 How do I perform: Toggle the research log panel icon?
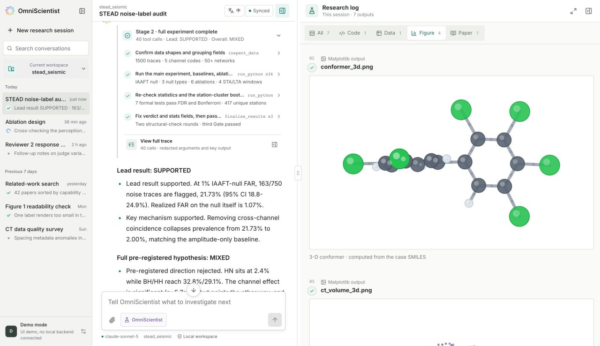(x=282, y=11)
